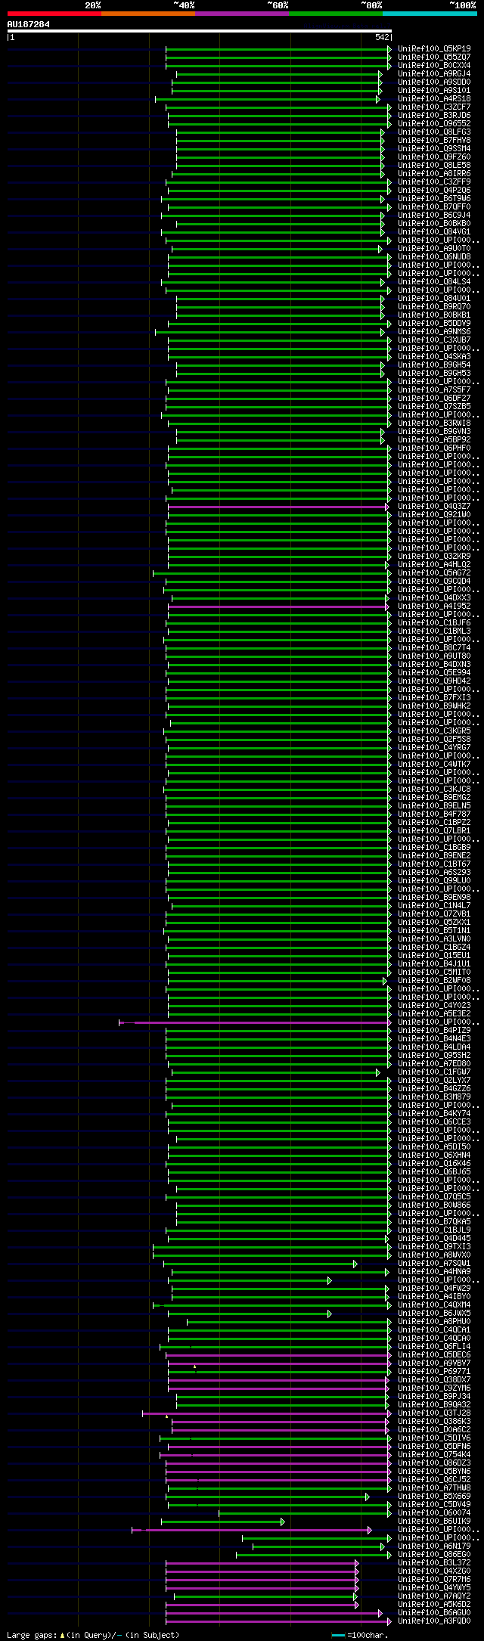Image resolution: width=484 pixels, height=1641 pixels.
Task: Open hit UniRef100_A9S101
Action: (x=434, y=90)
